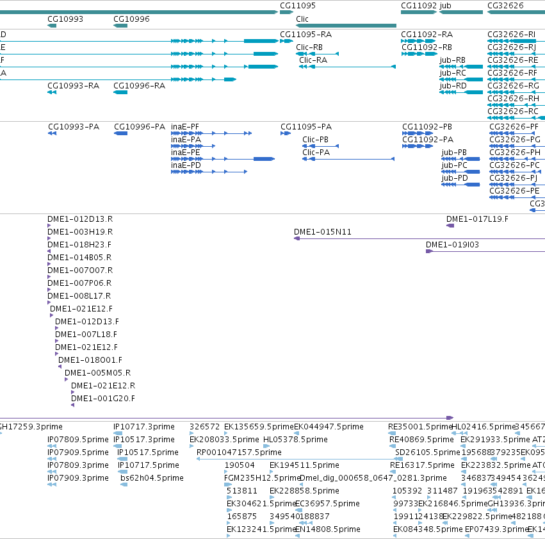Select the CG32626 gene label
This screenshot has width=545, height=539.
tap(505, 6)
